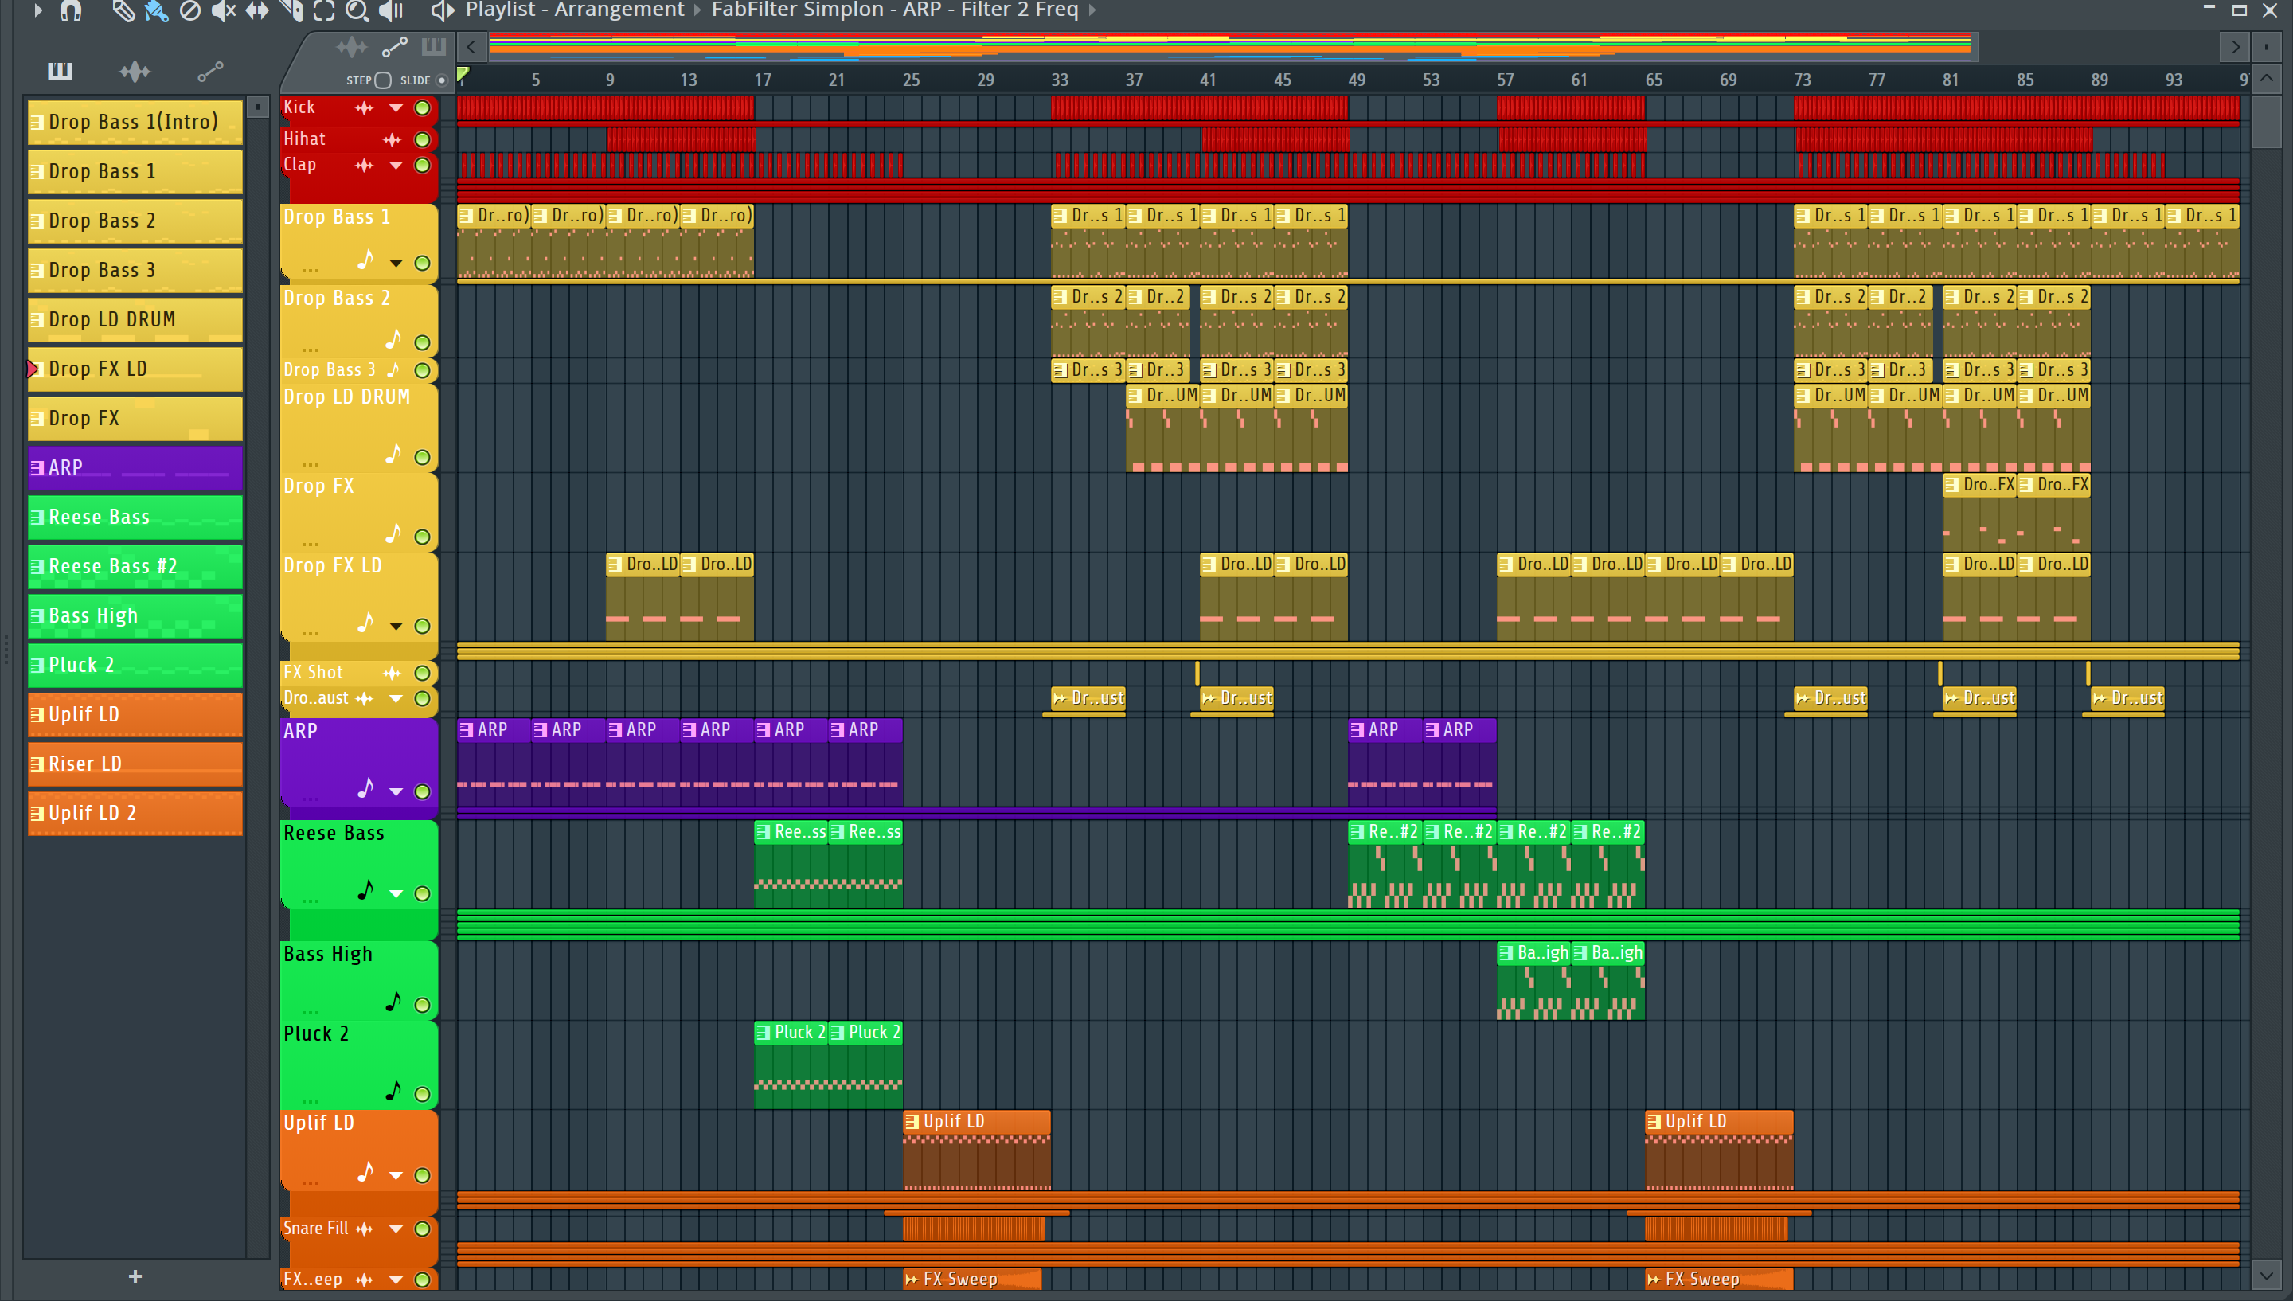Click the Kick track waveform icon

pos(365,108)
